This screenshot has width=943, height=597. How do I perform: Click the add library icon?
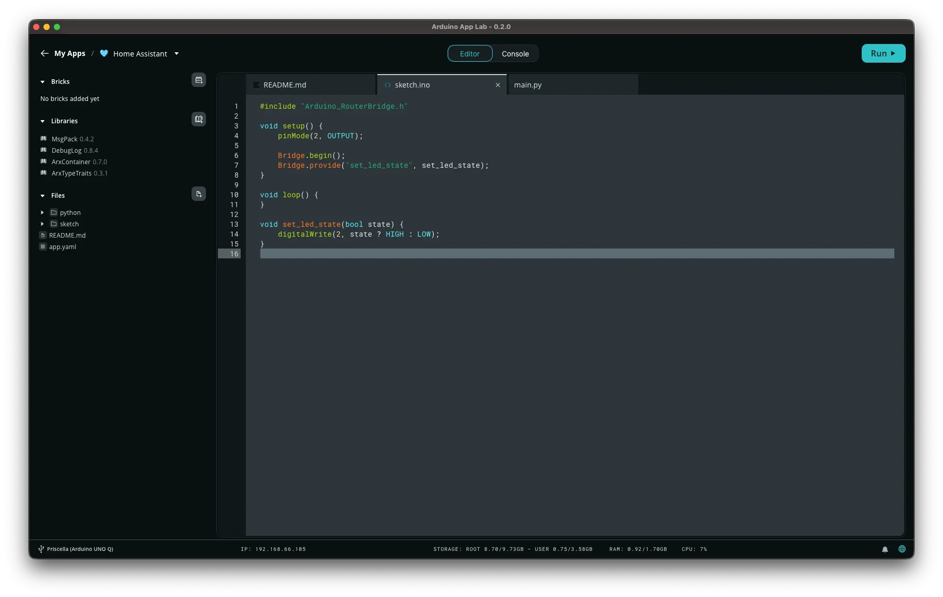(199, 119)
